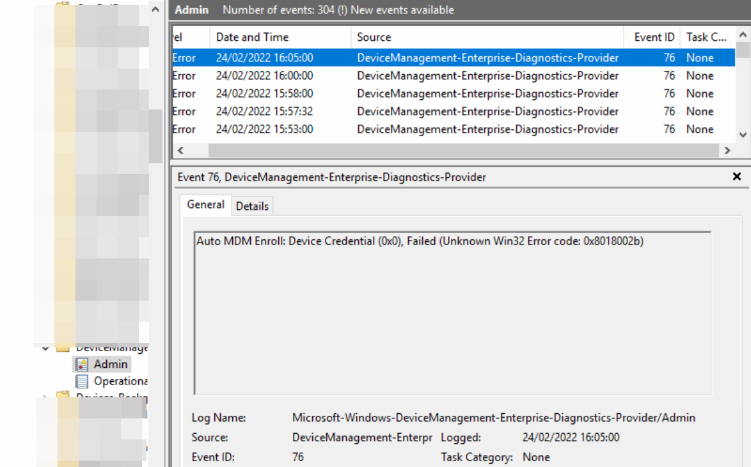This screenshot has height=467, width=751.
Task: Sort by Source column header
Action: [x=487, y=37]
